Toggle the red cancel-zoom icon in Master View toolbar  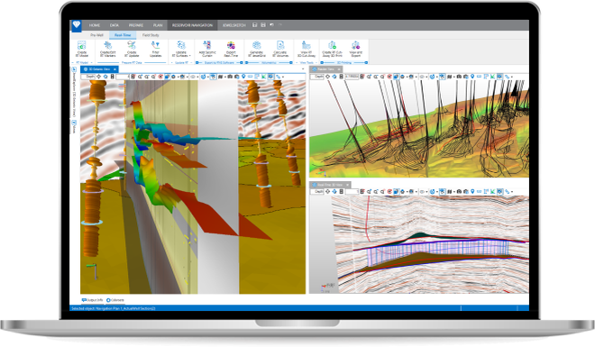389,77
